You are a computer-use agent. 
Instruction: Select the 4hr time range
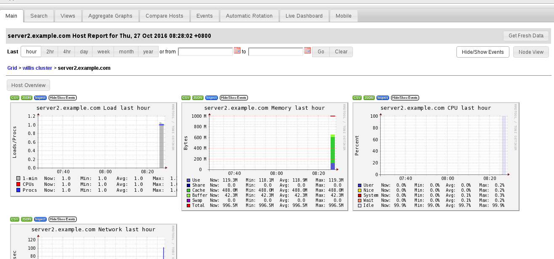(67, 52)
